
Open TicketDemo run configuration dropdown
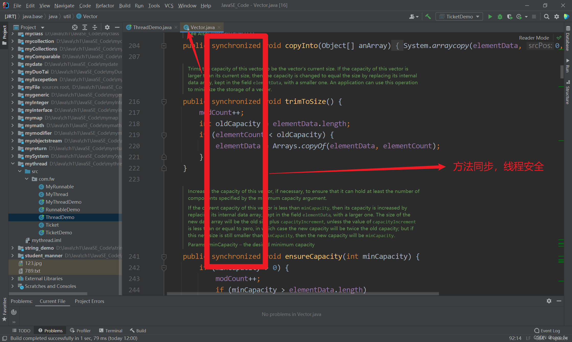459,17
